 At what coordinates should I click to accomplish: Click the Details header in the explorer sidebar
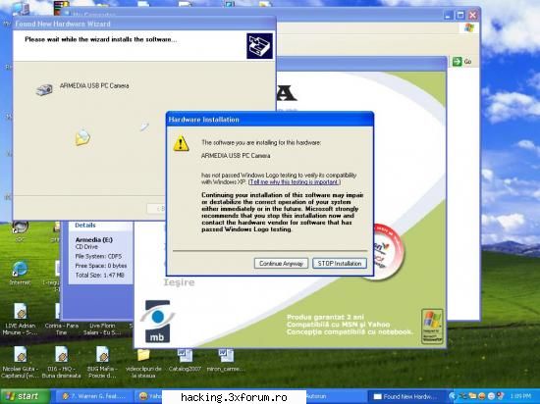85,226
